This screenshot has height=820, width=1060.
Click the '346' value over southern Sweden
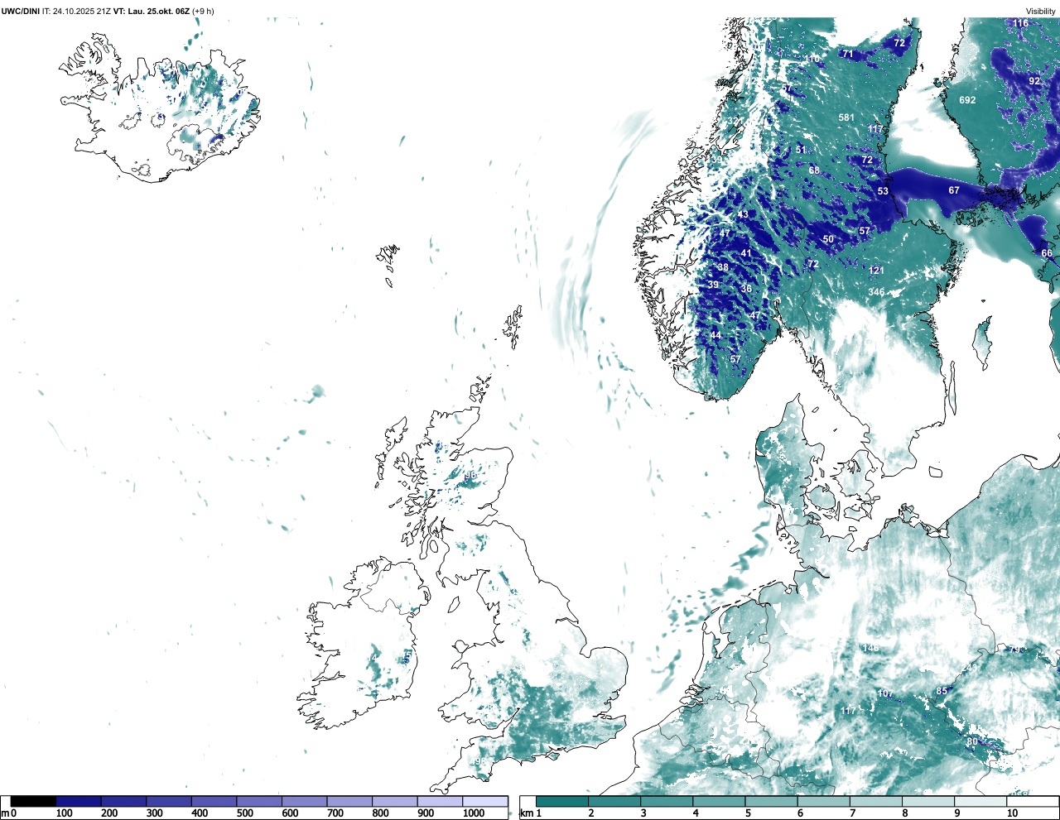tap(876, 292)
